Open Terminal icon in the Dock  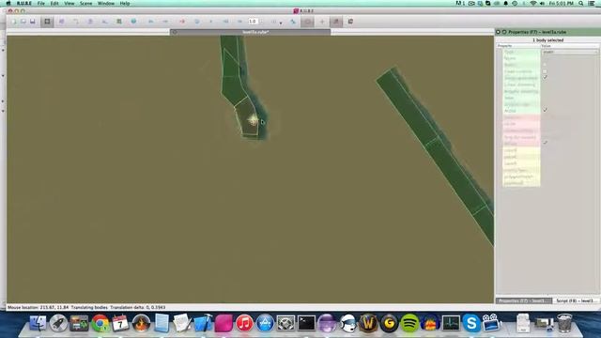(x=306, y=323)
